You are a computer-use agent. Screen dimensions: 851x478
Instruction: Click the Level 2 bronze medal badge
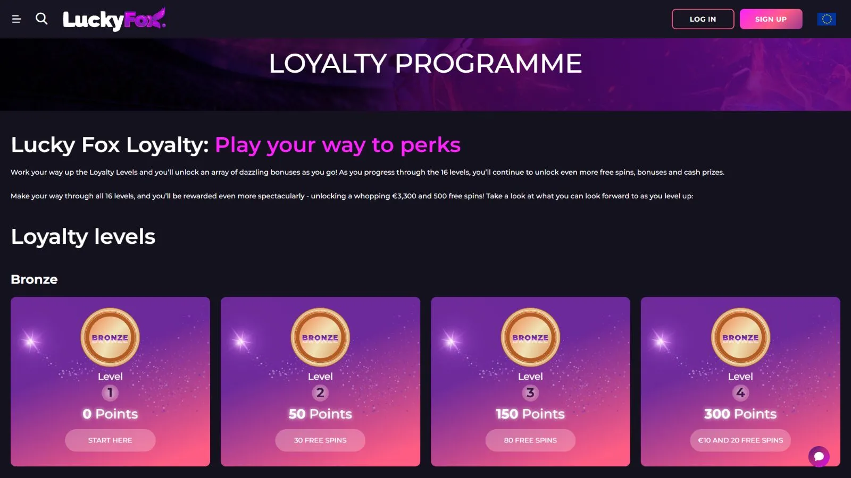[x=320, y=337]
